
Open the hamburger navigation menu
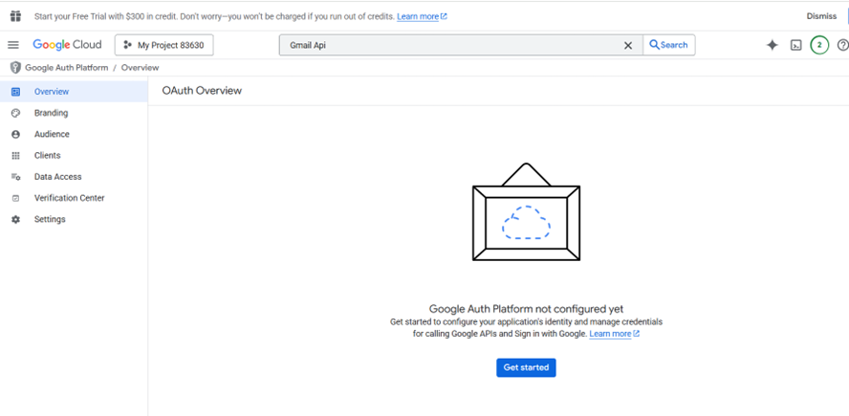click(13, 45)
